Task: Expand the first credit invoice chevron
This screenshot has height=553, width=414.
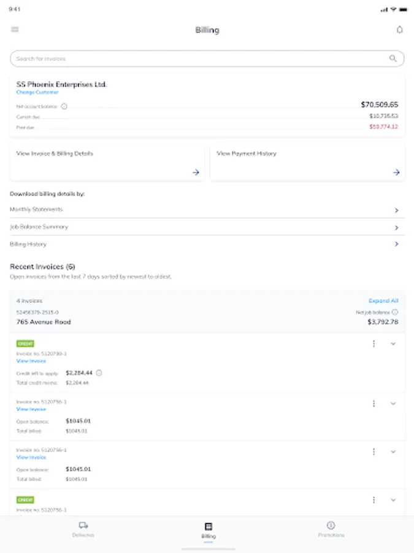Action: [394, 343]
